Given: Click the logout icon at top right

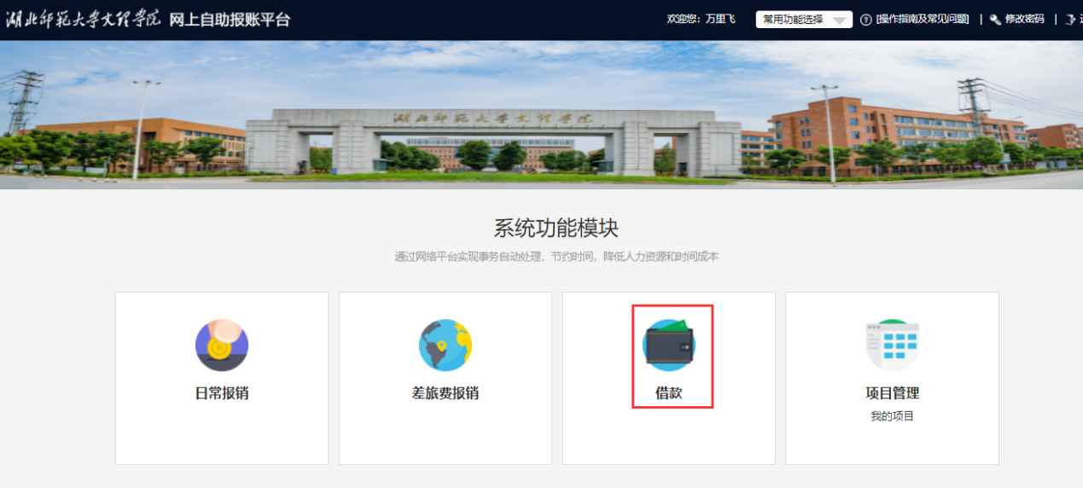Looking at the screenshot, I should click(x=1070, y=20).
